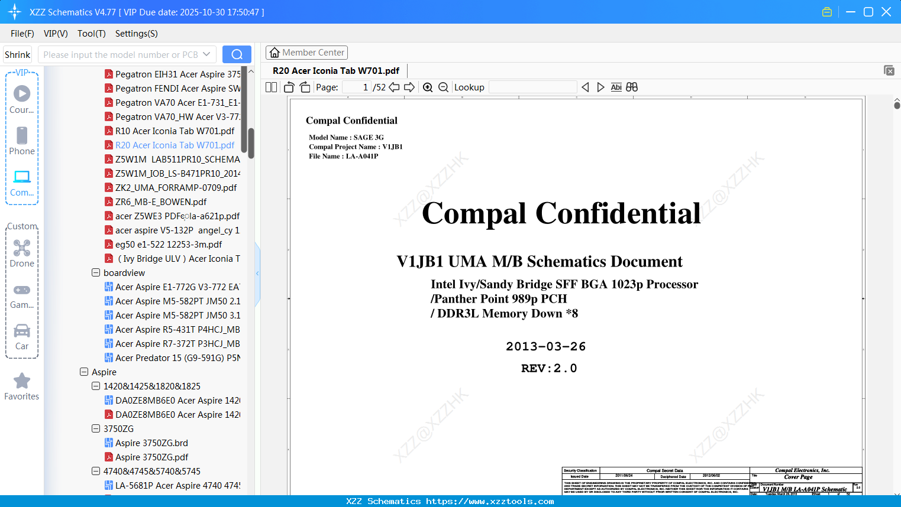Open model number dropdown arrow
The width and height of the screenshot is (901, 507).
(x=206, y=54)
